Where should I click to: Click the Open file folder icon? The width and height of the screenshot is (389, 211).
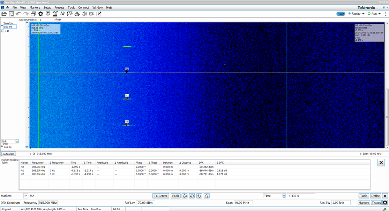(4, 14)
